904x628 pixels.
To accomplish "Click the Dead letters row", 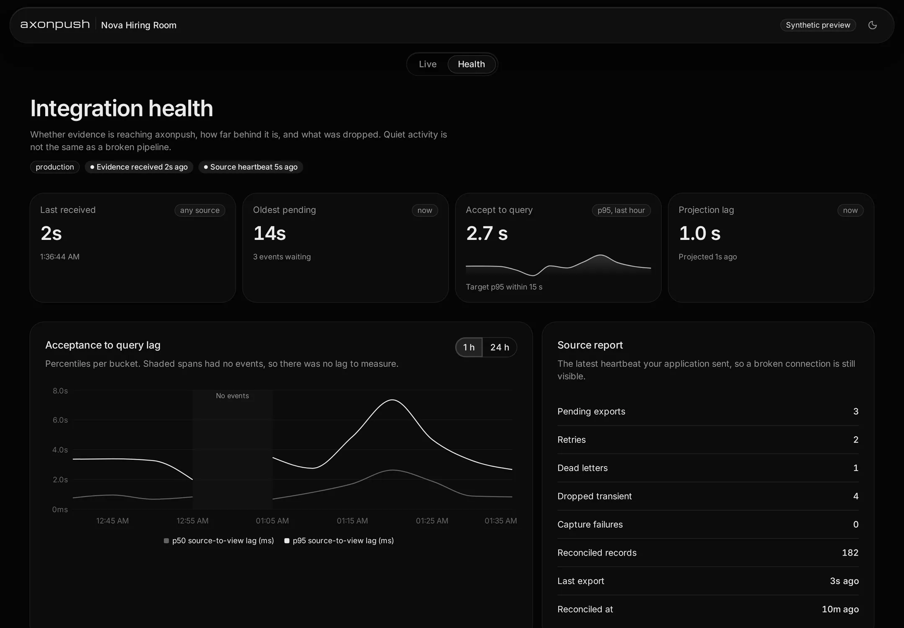I will (x=708, y=468).
